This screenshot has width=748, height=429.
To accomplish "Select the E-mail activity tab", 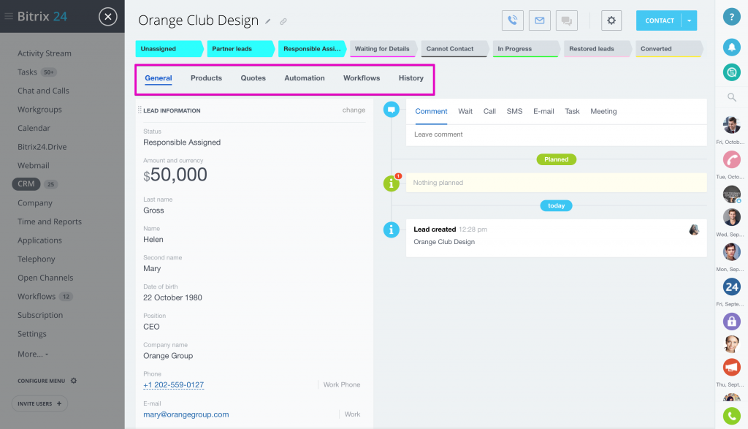I will [x=543, y=112].
